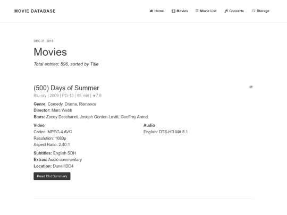The image size is (287, 215).
Task: Open the Storage navigation label
Action: [x=263, y=11]
